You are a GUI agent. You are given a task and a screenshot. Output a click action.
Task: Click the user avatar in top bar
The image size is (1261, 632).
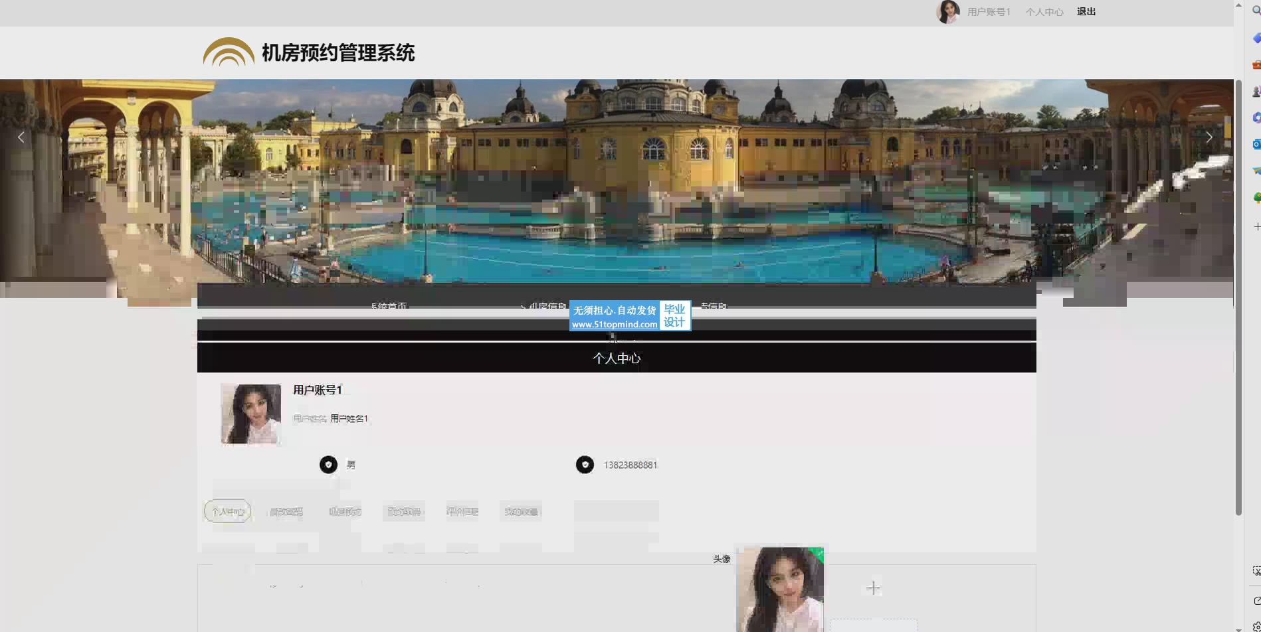coord(947,12)
